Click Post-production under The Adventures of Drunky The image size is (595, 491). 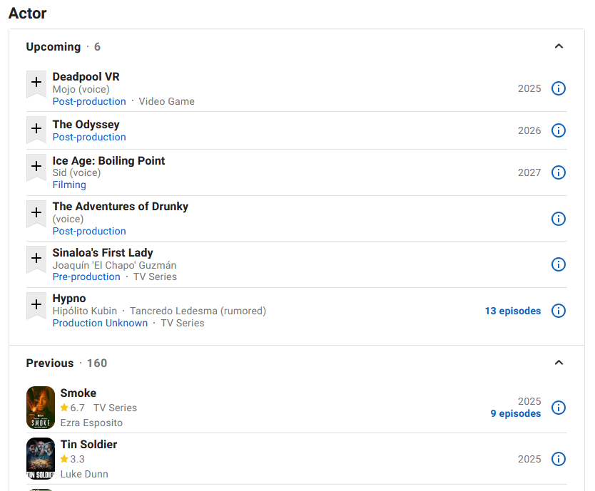pos(89,231)
